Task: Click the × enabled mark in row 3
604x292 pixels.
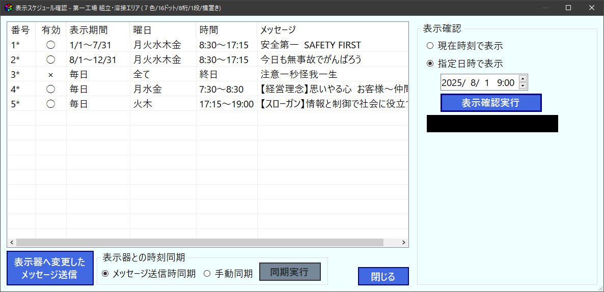Action: click(x=50, y=75)
